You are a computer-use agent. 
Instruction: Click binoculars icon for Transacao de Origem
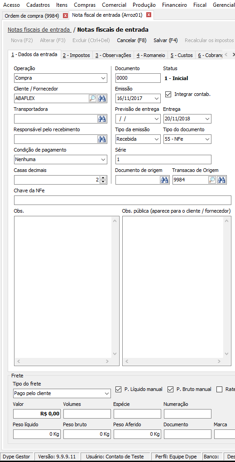(x=221, y=180)
